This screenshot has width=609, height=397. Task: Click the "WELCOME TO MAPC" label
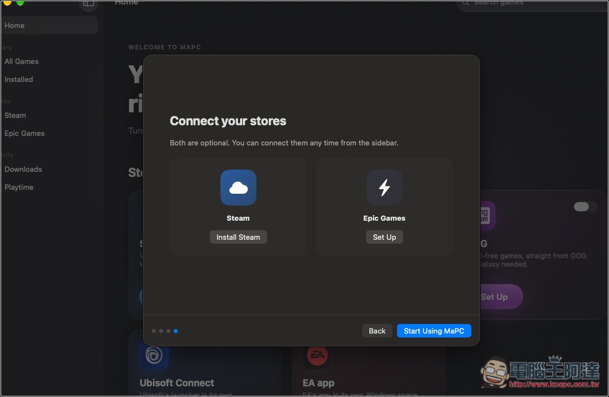coord(165,47)
